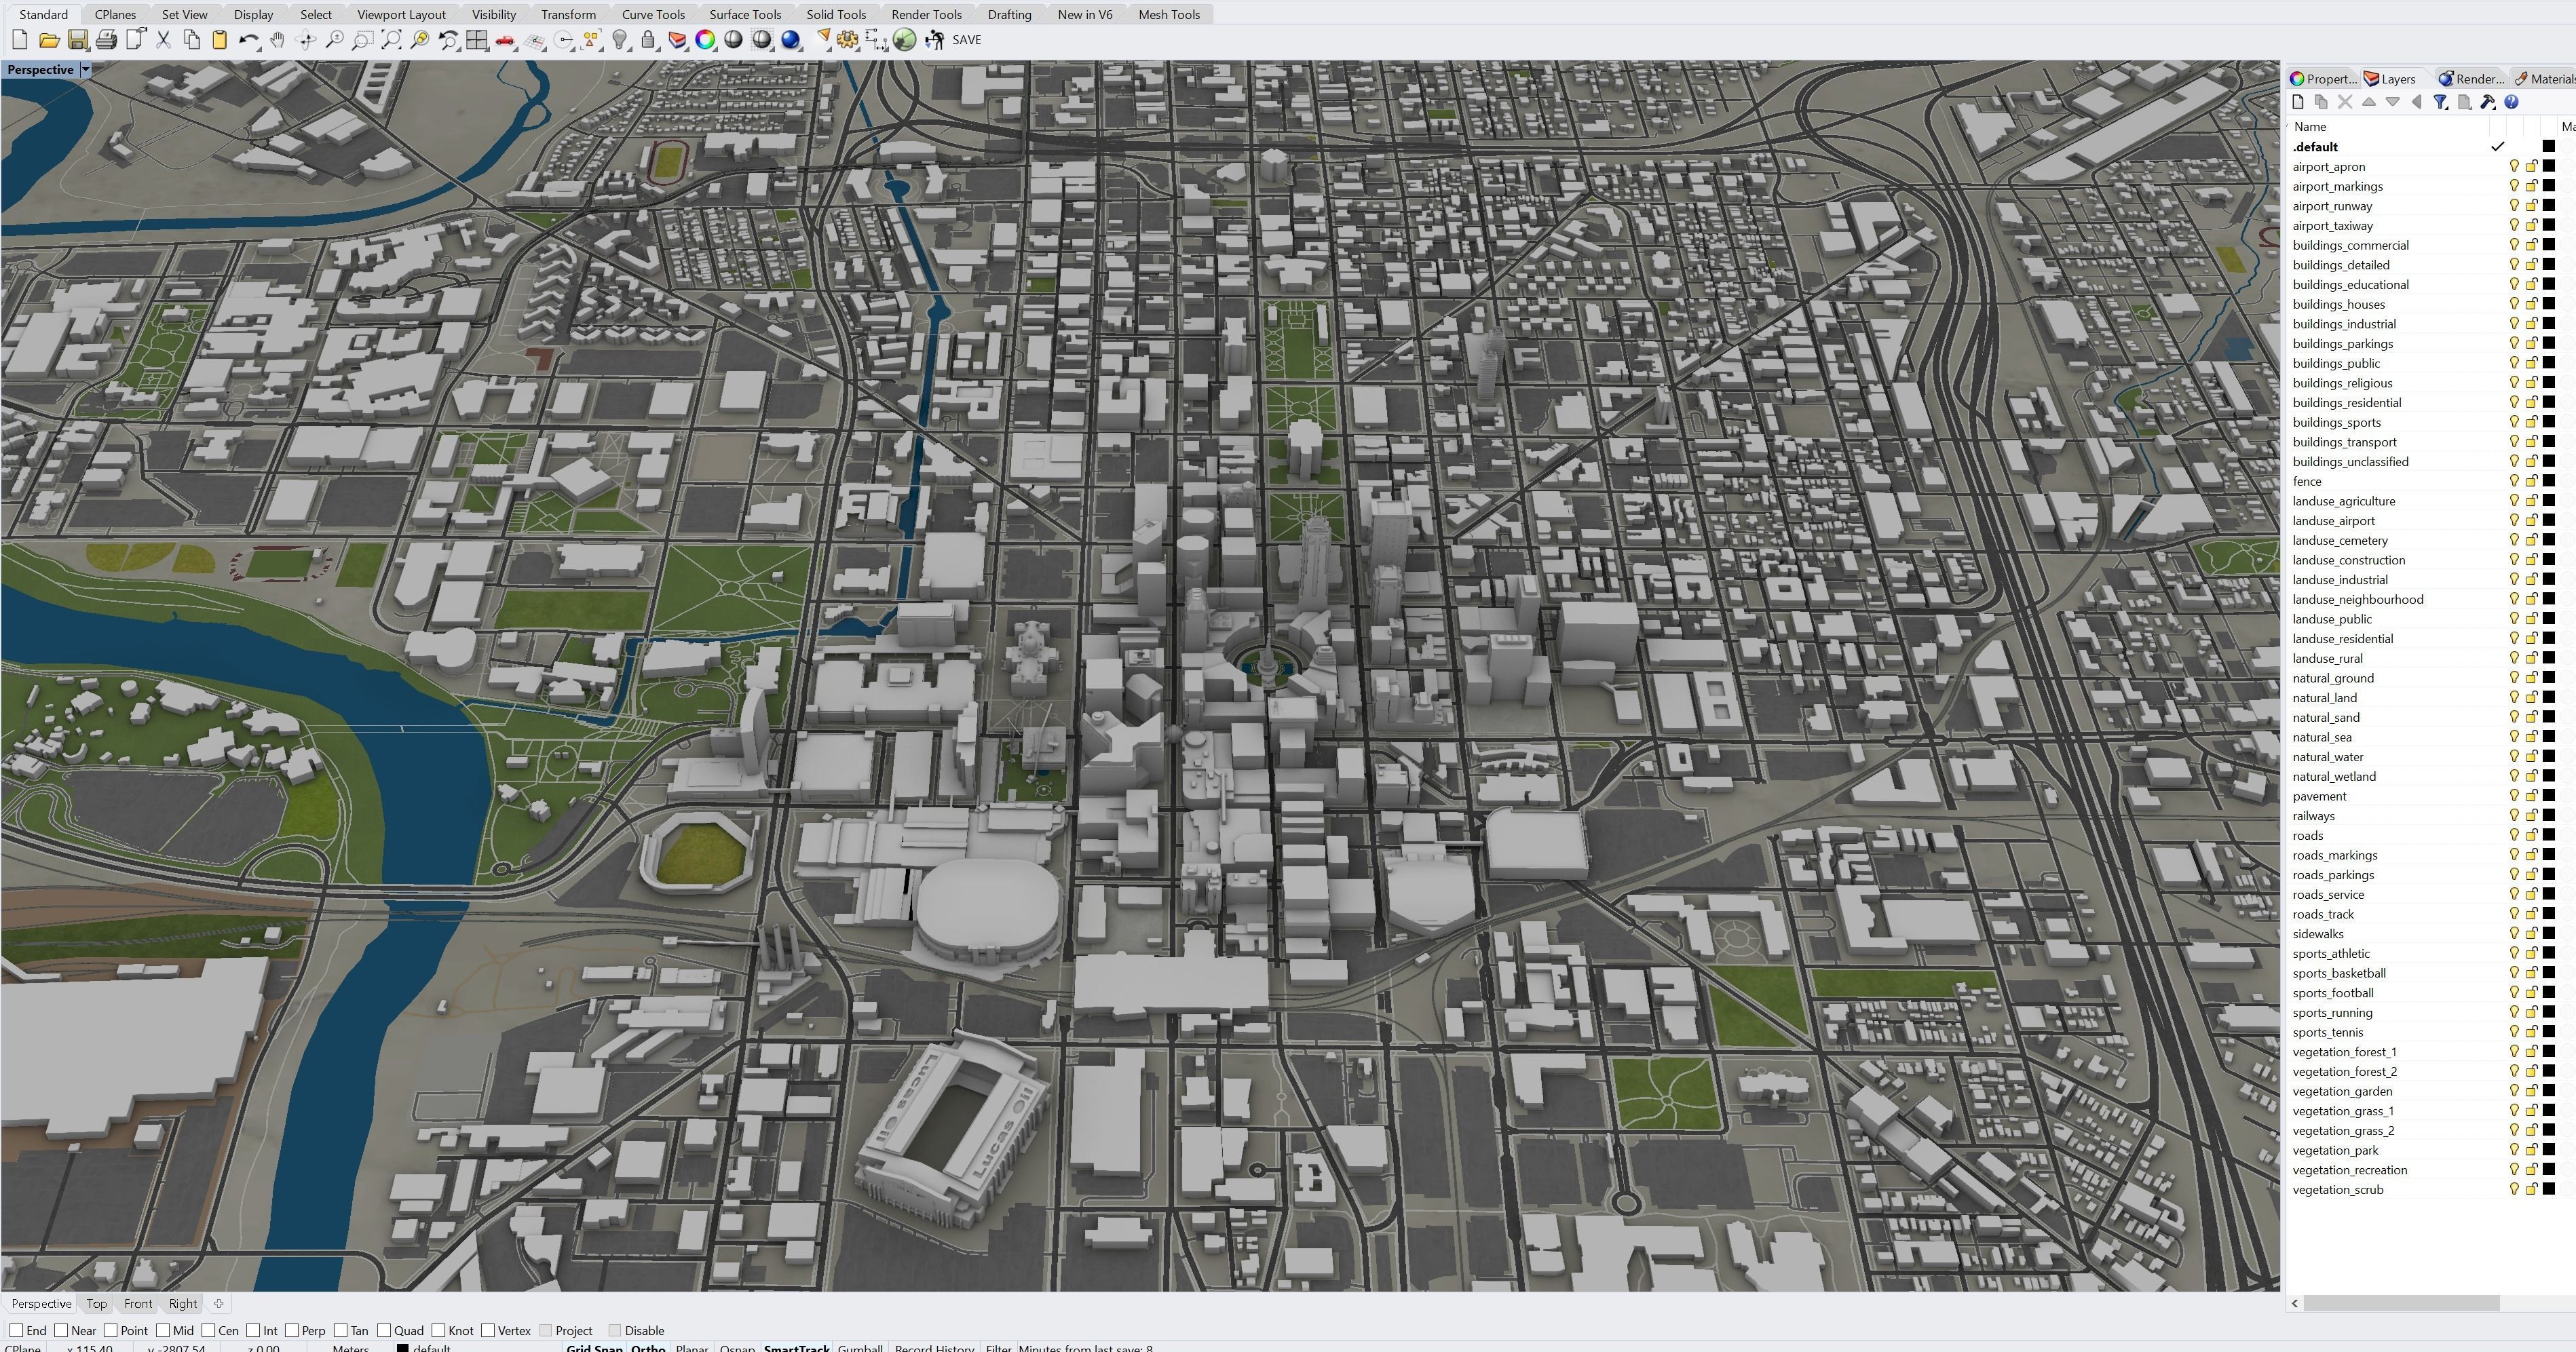This screenshot has width=2576, height=1352.
Task: Toggle SmartTrack in the status bar
Action: pyautogui.click(x=796, y=1347)
